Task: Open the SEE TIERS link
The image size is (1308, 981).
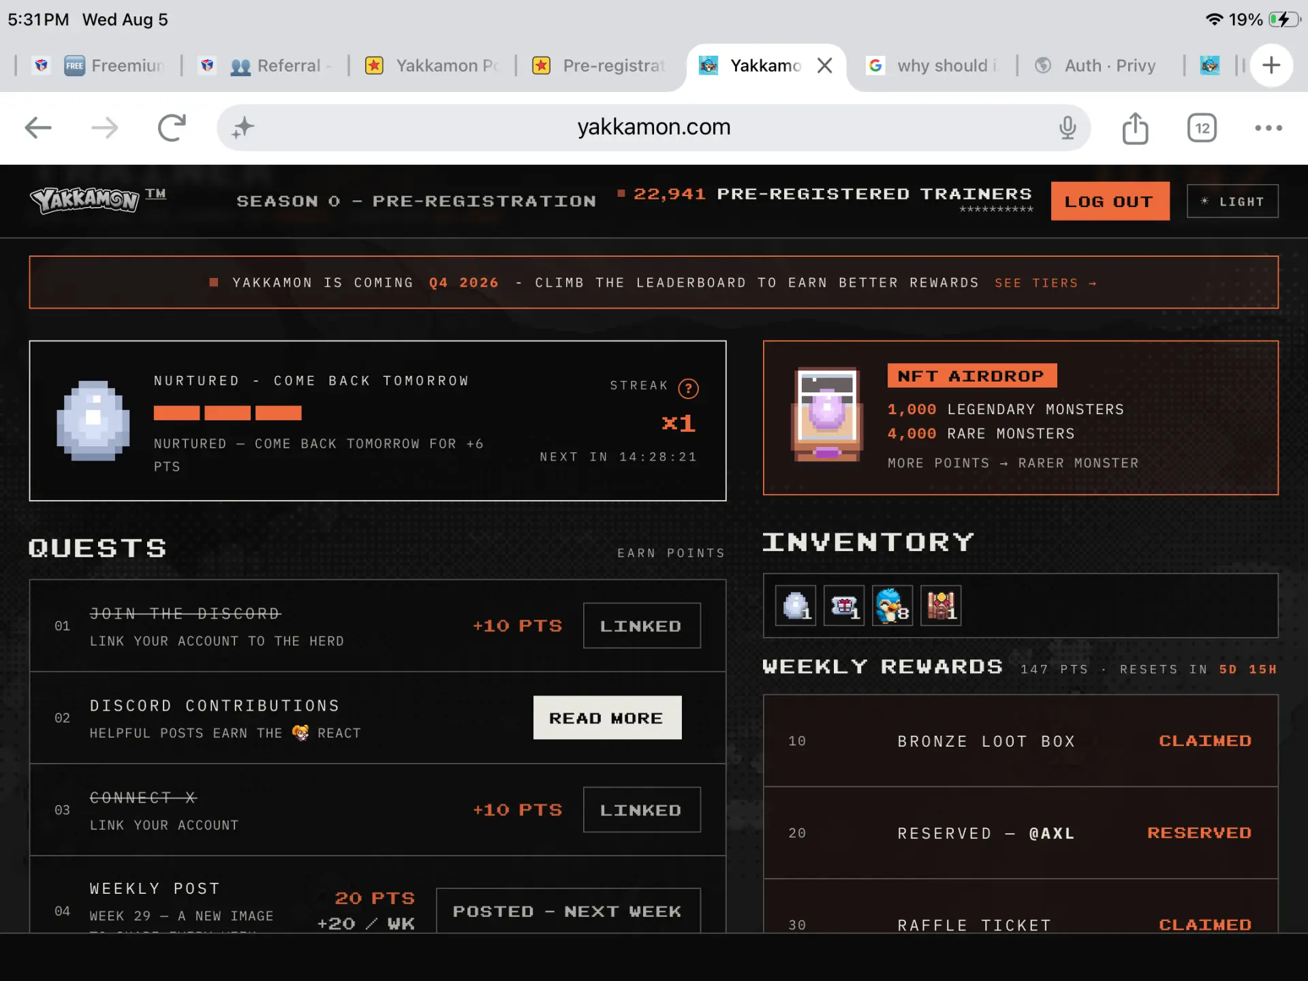Action: [x=1045, y=283]
